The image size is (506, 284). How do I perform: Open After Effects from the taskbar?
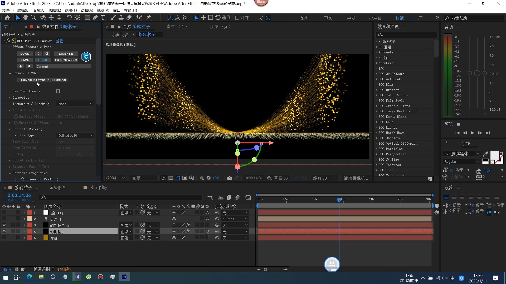[124, 277]
